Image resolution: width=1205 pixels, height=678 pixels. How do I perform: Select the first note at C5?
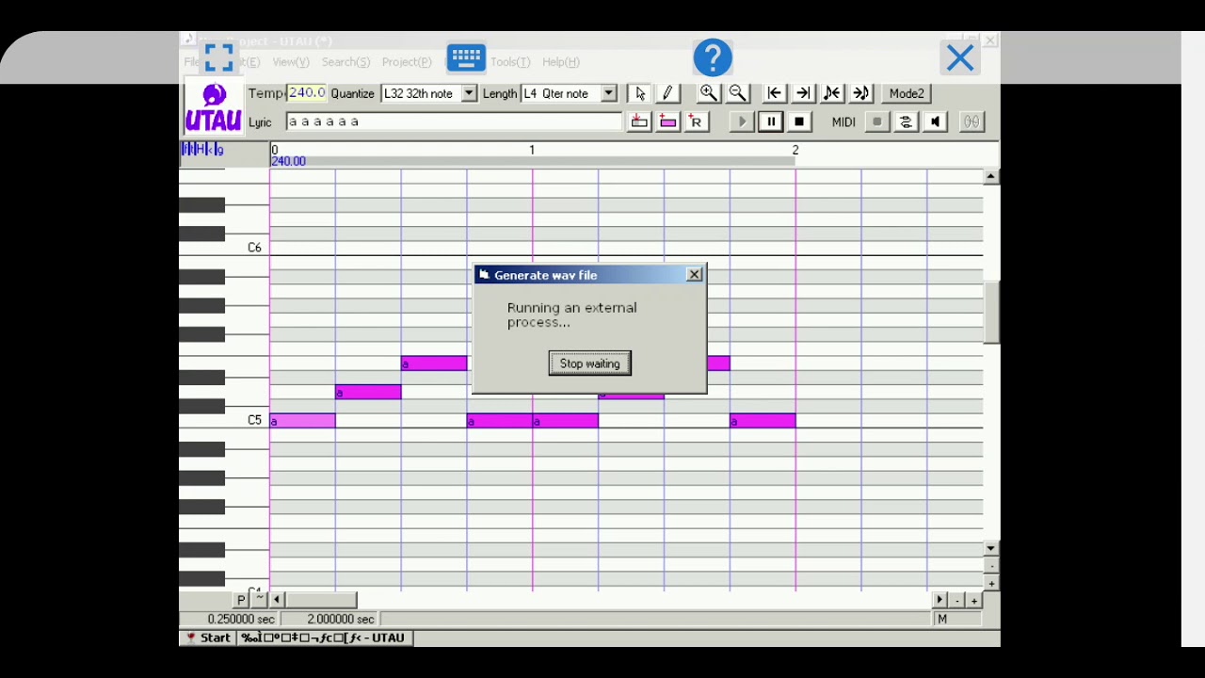pyautogui.click(x=302, y=420)
